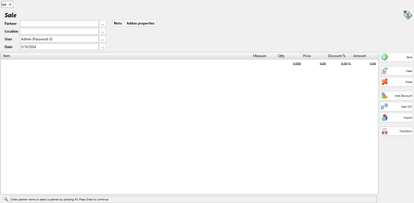Select the Sale tab
Image resolution: width=414 pixels, height=203 pixels.
pyautogui.click(x=4, y=4)
